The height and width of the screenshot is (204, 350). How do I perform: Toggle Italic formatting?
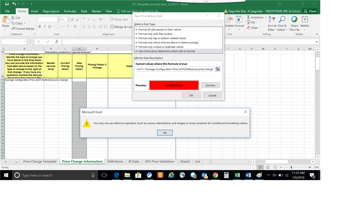(x=44, y=27)
